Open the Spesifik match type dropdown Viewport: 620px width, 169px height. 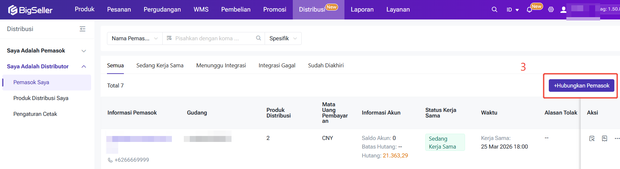[283, 39]
